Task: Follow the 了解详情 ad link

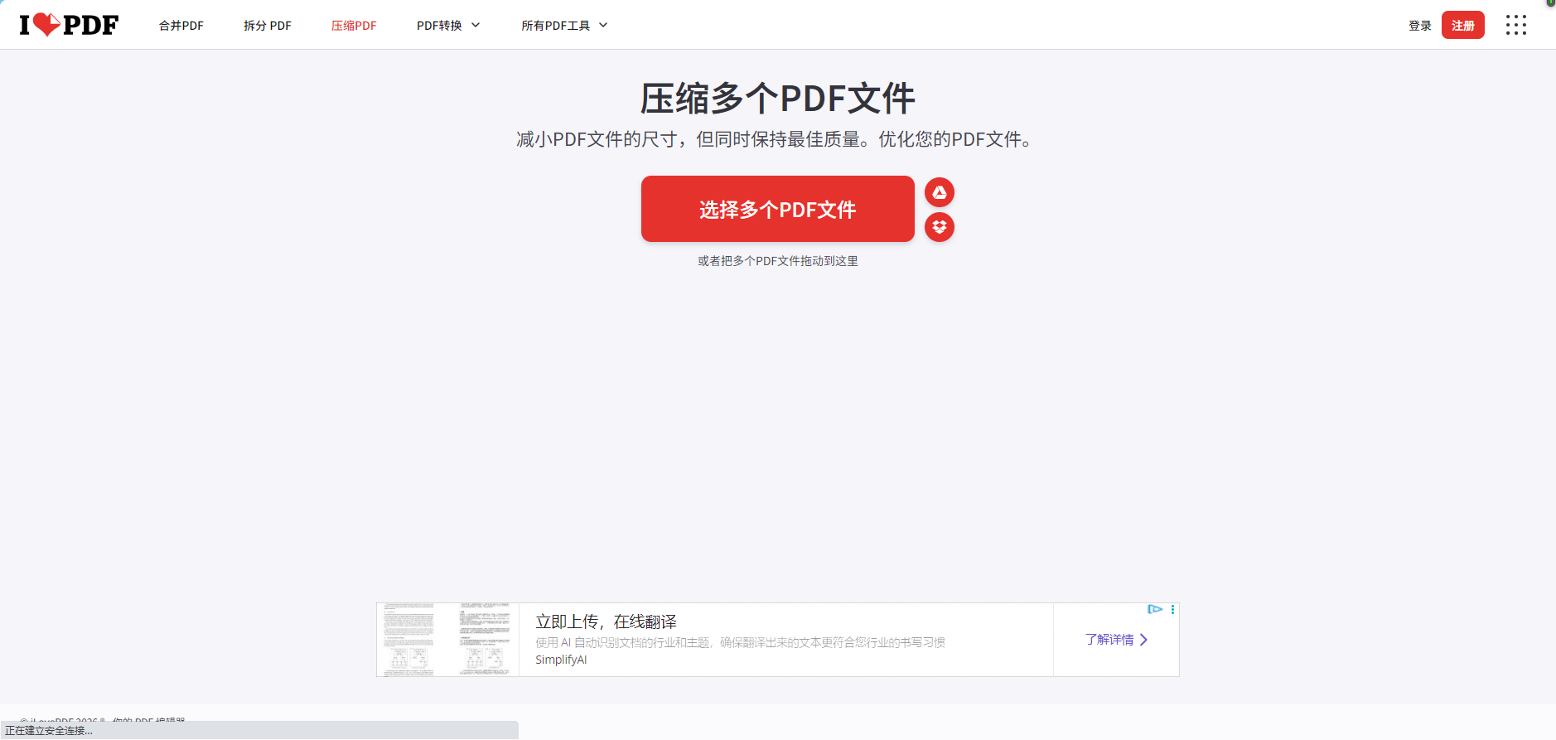Action: coord(1109,640)
